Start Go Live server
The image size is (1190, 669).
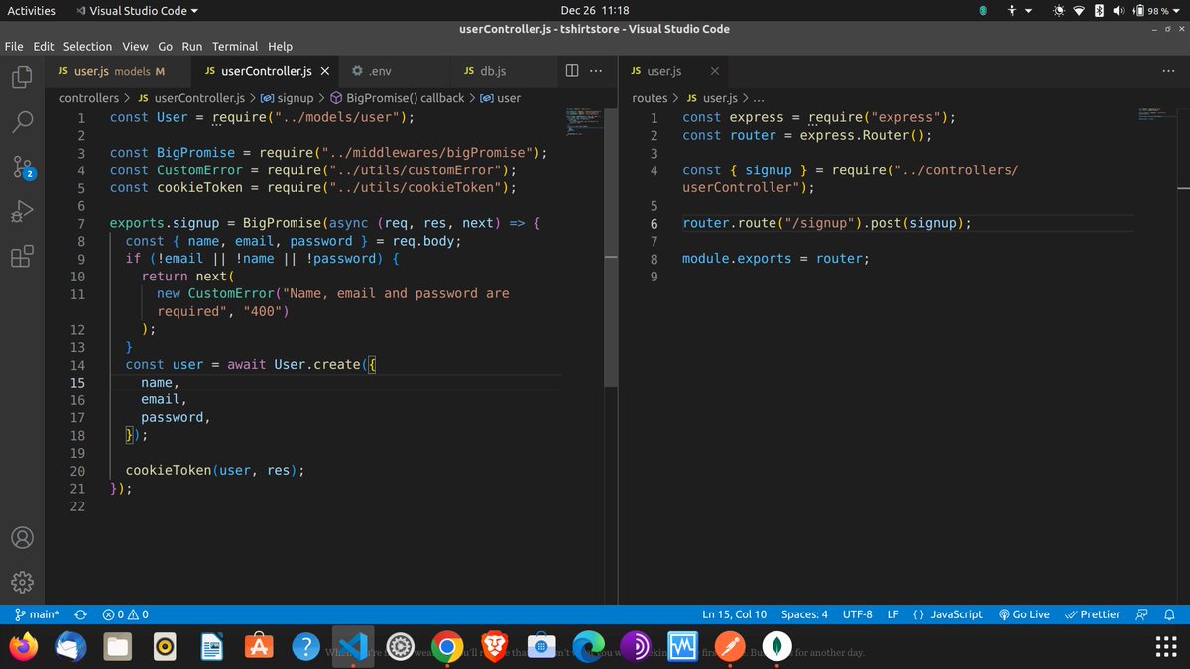tap(1023, 614)
